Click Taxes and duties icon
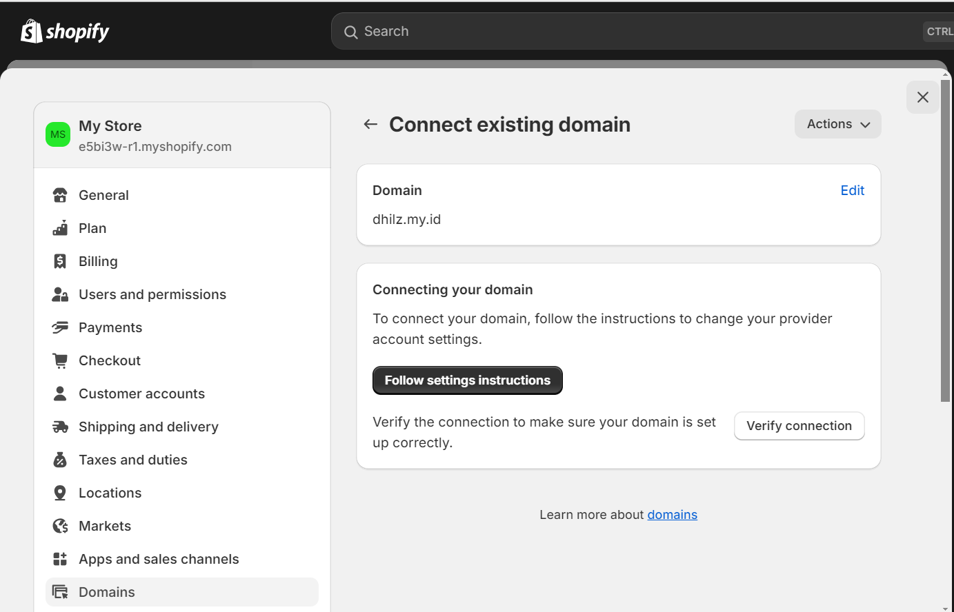The image size is (954, 612). coord(60,460)
